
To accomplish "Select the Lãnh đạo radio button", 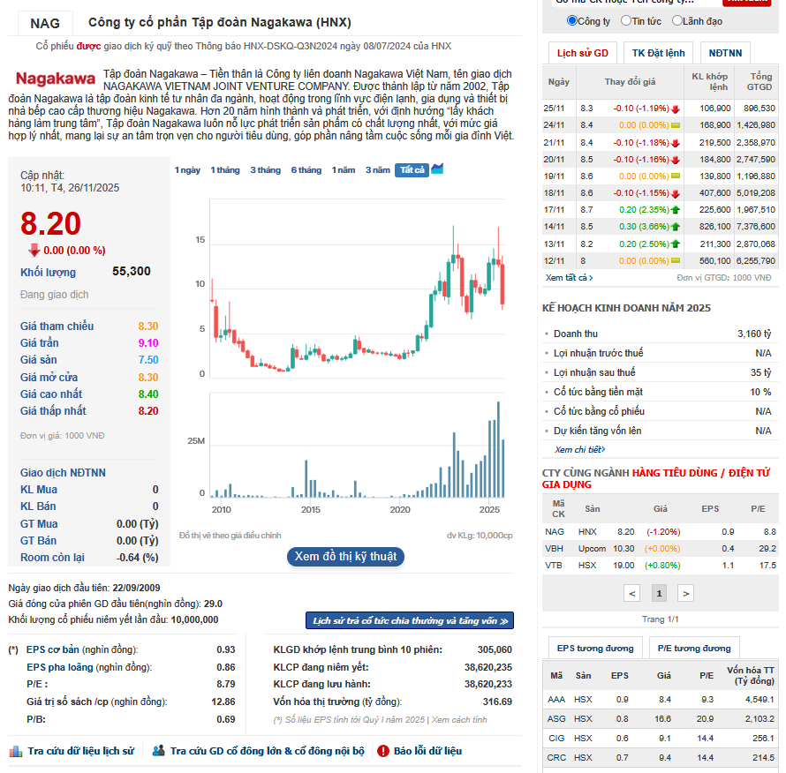I will [x=677, y=20].
